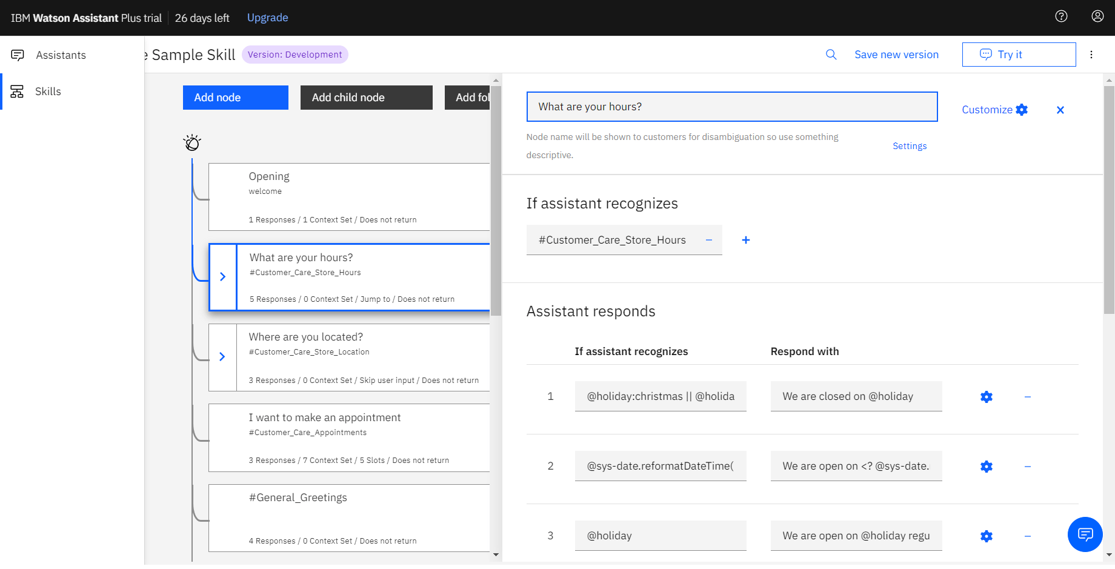1115x569 pixels.
Task: Select Assistants in the sidebar
Action: (x=61, y=55)
